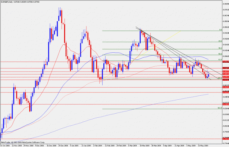Click the 50.0 Fibonacci level label
Screen dimensions: 229x147
tap(220, 54)
